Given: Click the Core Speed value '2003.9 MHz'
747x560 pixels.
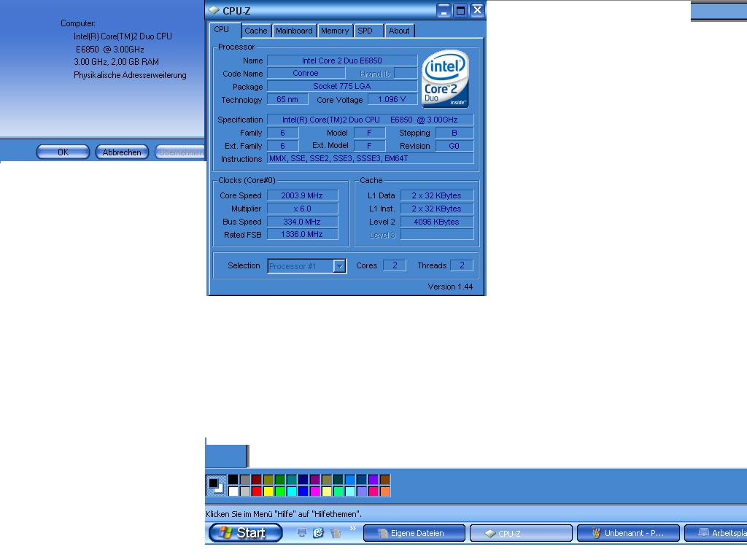Looking at the screenshot, I should (x=302, y=195).
